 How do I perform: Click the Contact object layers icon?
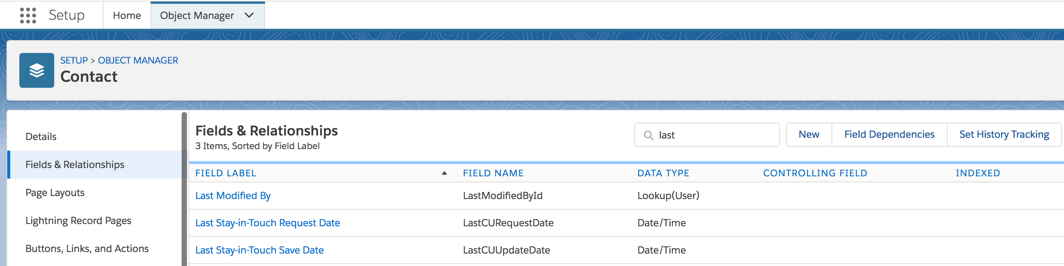coord(36,70)
